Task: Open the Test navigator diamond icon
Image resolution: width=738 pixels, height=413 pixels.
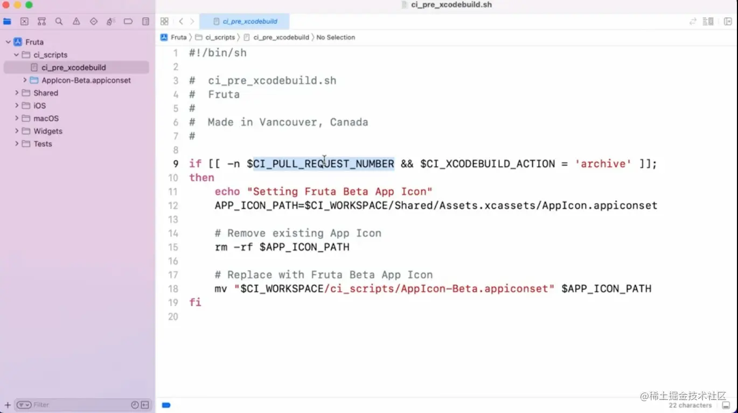Action: (93, 22)
